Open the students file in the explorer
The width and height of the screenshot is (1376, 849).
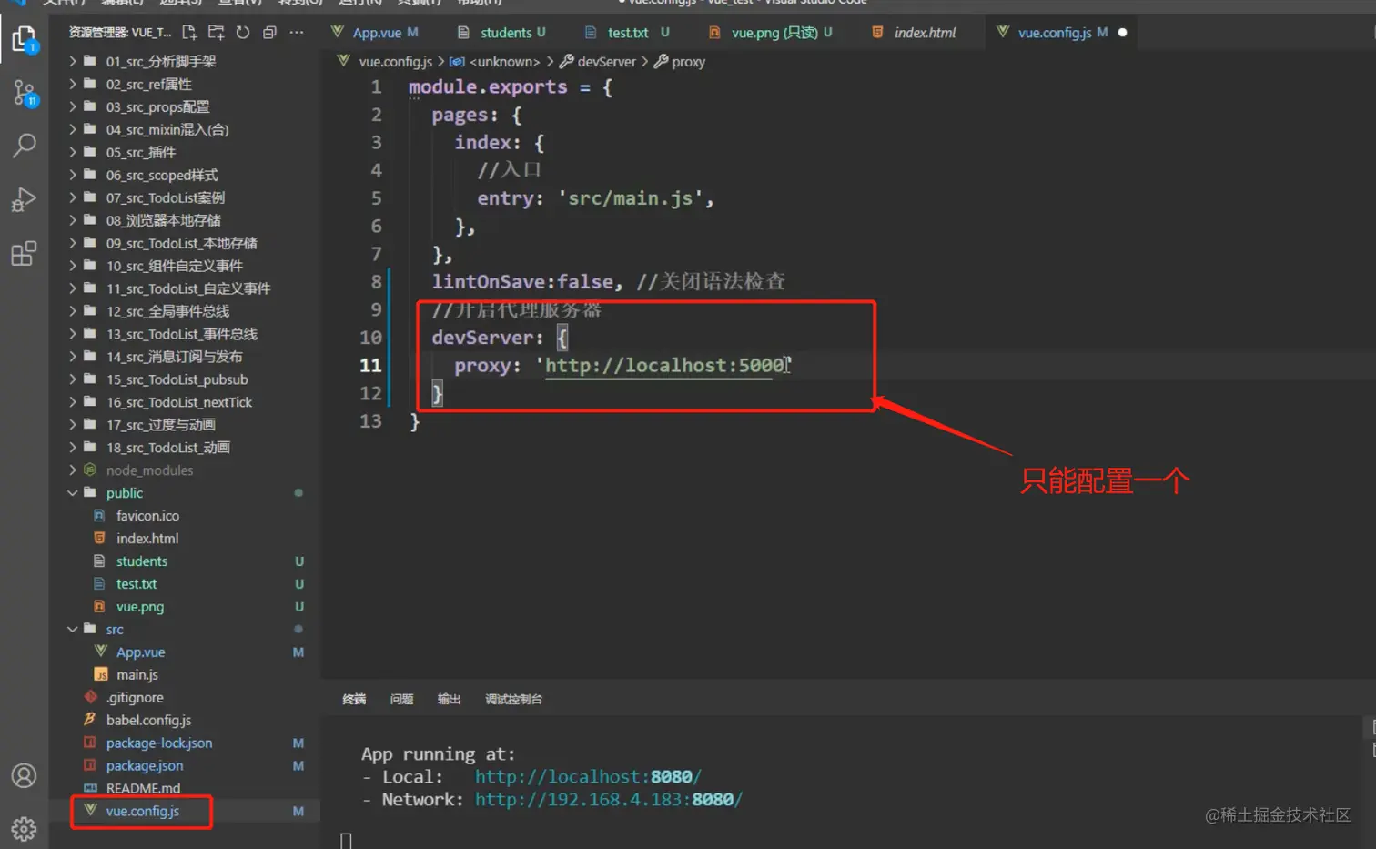click(x=142, y=561)
